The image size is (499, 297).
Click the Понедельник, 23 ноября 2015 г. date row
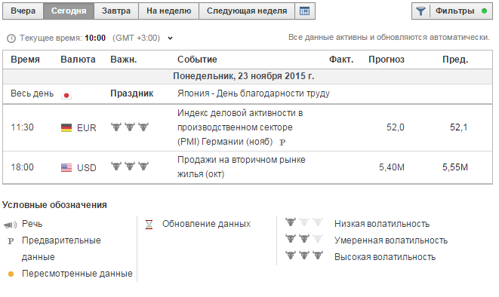coord(248,76)
